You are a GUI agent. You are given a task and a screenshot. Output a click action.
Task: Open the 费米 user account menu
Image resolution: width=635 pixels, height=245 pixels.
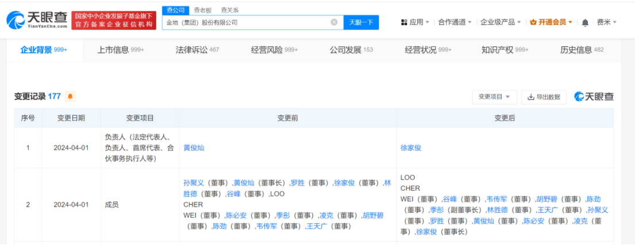(606, 22)
